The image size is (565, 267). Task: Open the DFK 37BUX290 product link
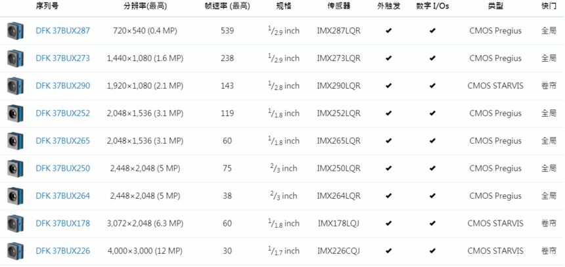pyautogui.click(x=62, y=86)
